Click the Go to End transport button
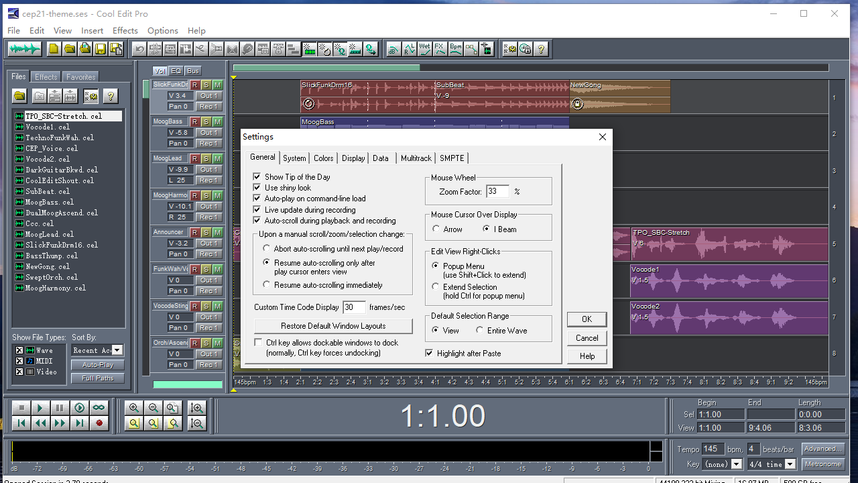This screenshot has width=858, height=483. [80, 423]
